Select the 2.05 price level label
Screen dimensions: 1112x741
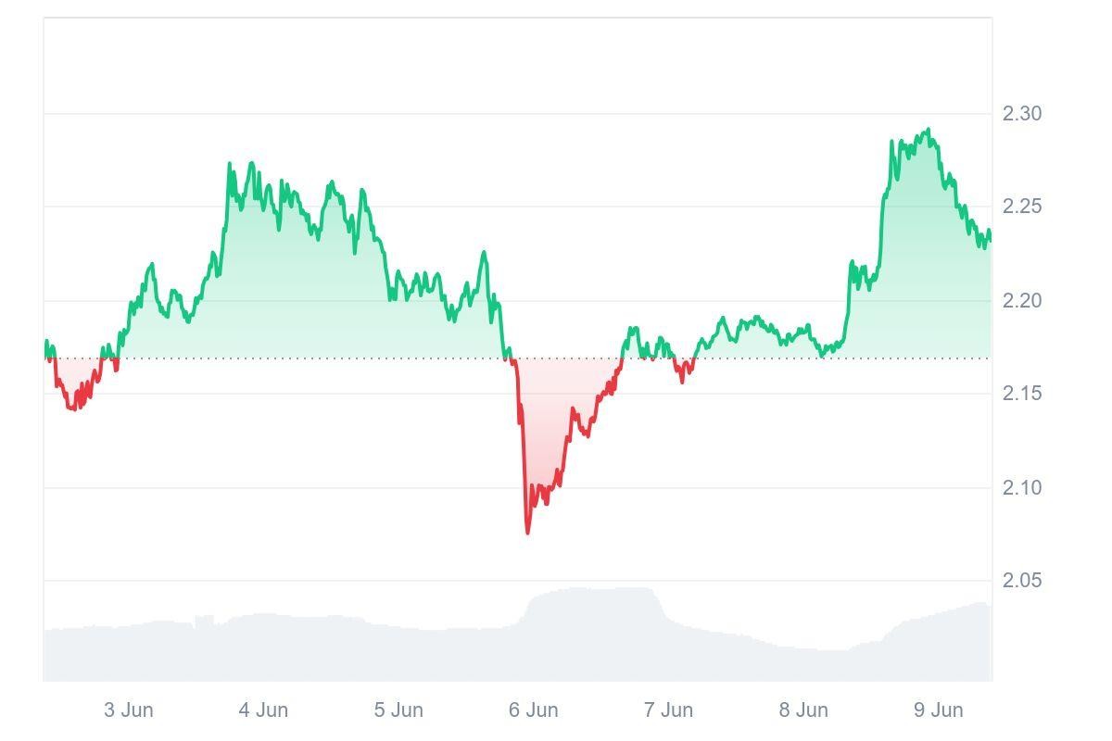[x=1022, y=581]
